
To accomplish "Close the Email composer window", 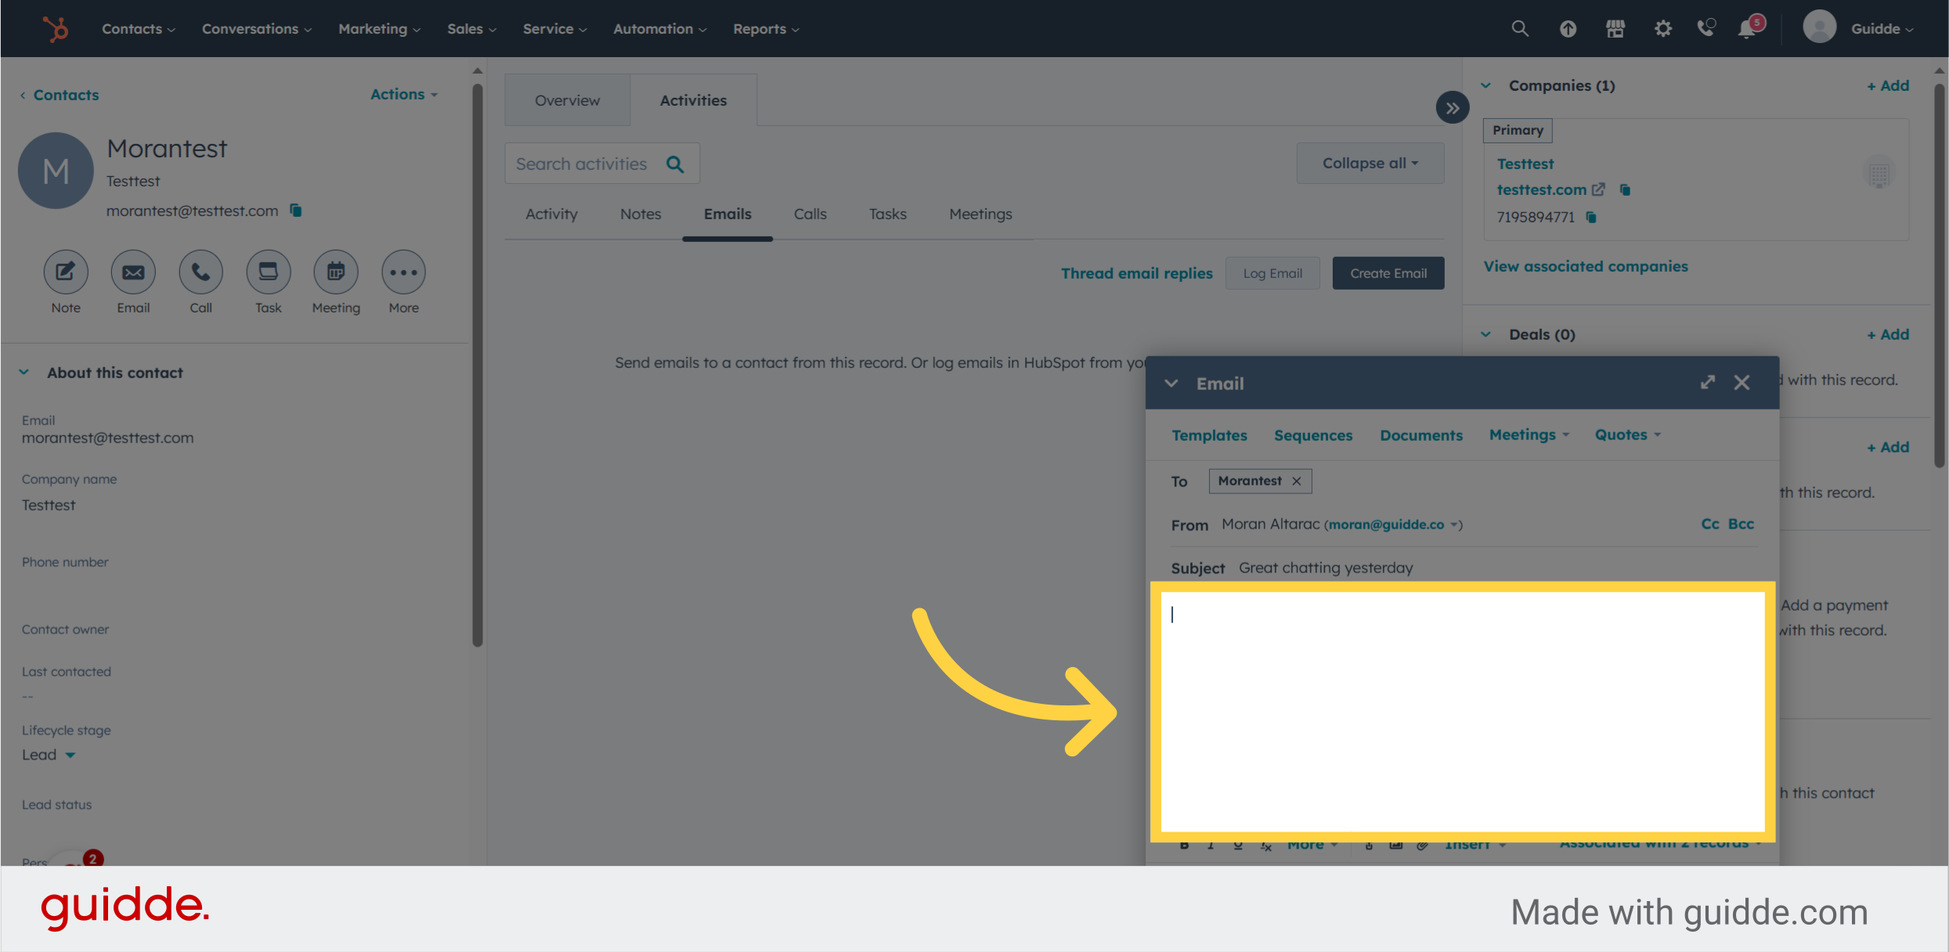I will coord(1741,382).
